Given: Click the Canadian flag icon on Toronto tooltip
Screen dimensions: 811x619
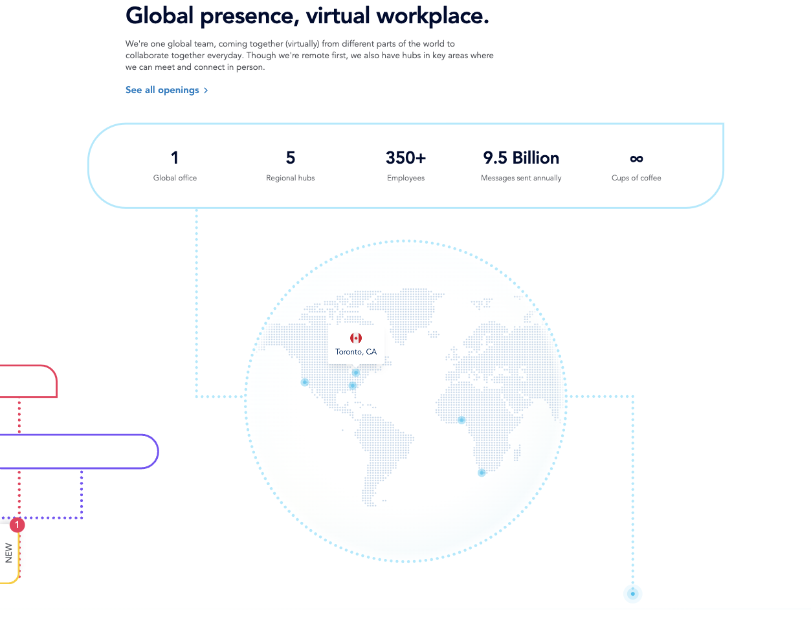Looking at the screenshot, I should [356, 337].
